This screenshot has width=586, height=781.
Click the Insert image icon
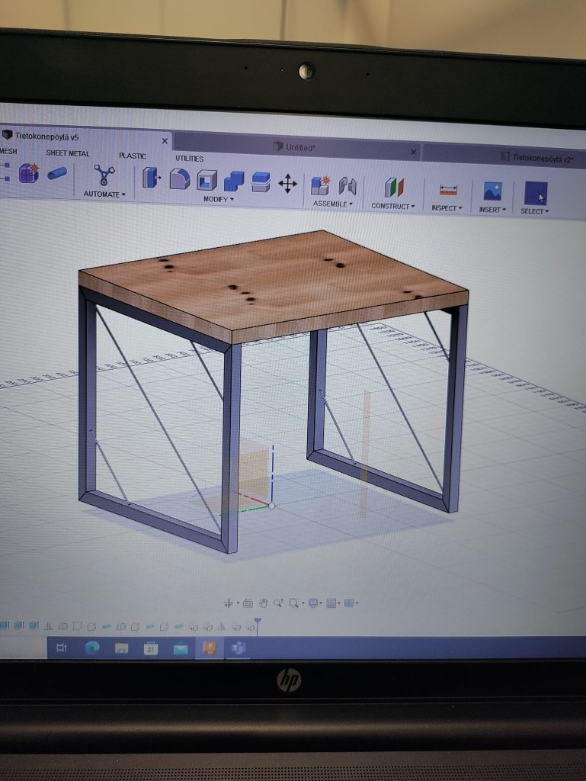coord(492,191)
